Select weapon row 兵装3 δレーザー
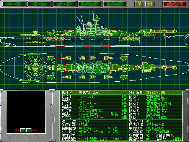 94,104
